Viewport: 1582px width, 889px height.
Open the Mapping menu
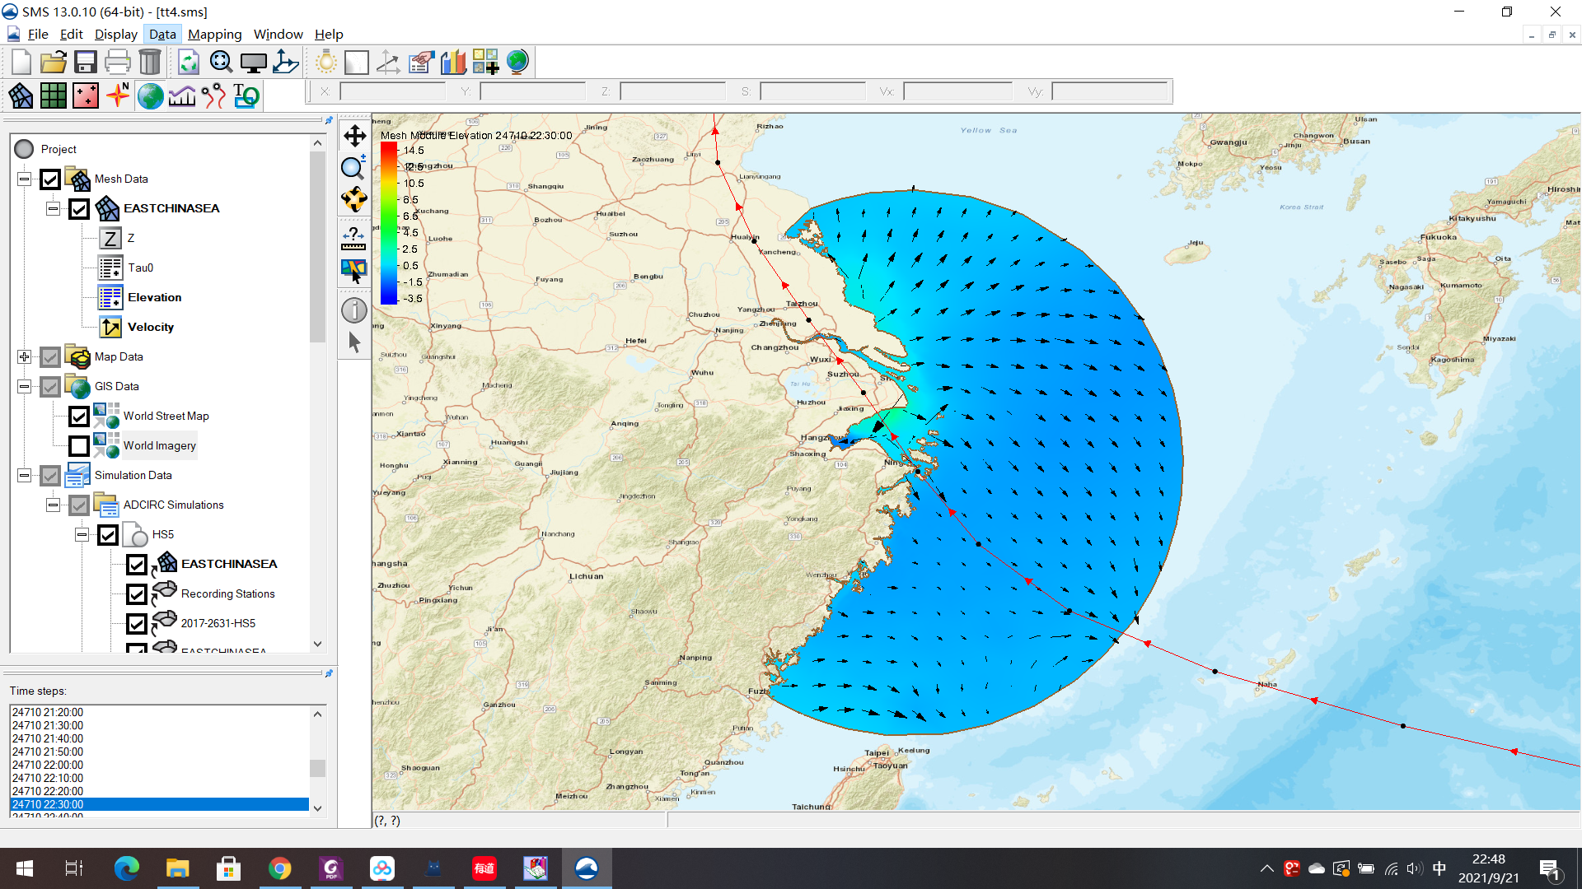coord(214,35)
